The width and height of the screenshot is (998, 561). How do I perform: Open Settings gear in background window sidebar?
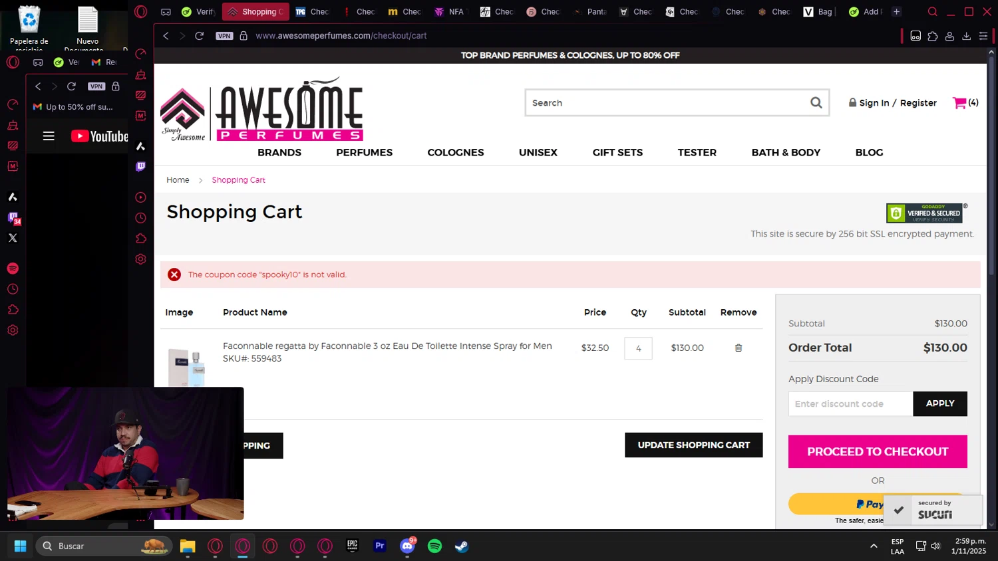coord(13,330)
